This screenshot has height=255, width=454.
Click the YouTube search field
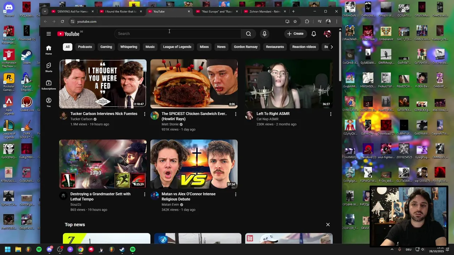[177, 34]
